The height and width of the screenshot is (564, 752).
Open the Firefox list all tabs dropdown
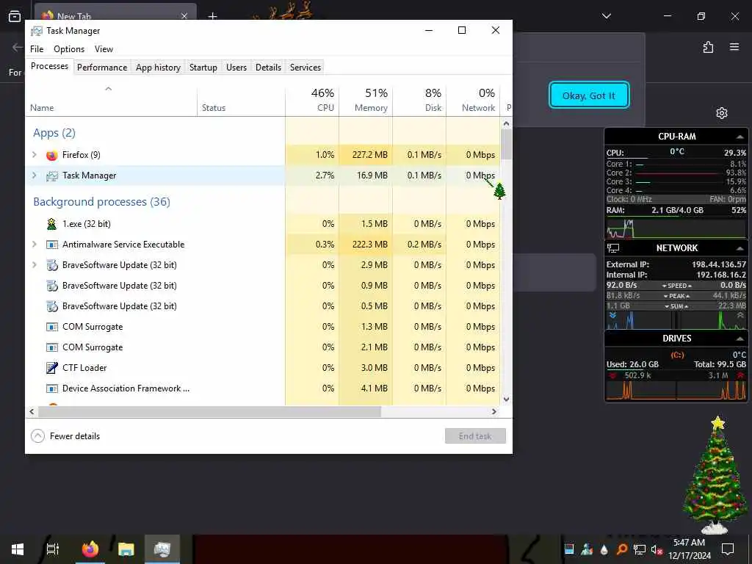point(606,16)
